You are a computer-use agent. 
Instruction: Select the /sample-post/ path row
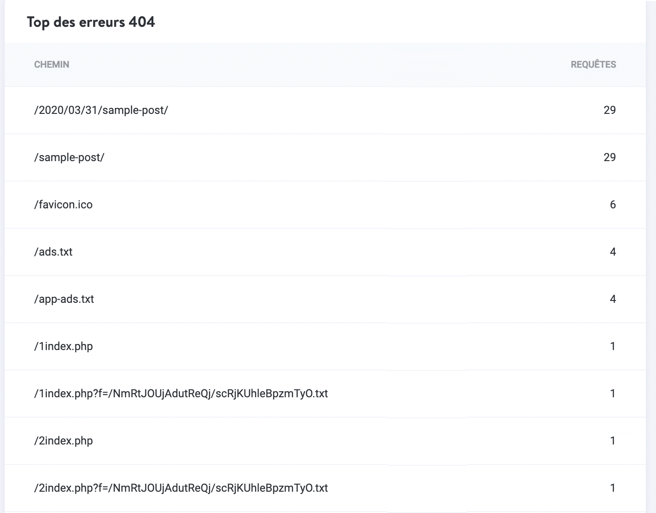tap(69, 157)
